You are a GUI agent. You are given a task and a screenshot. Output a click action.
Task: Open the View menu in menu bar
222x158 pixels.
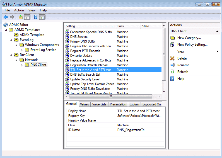pyautogui.click(x=32, y=10)
